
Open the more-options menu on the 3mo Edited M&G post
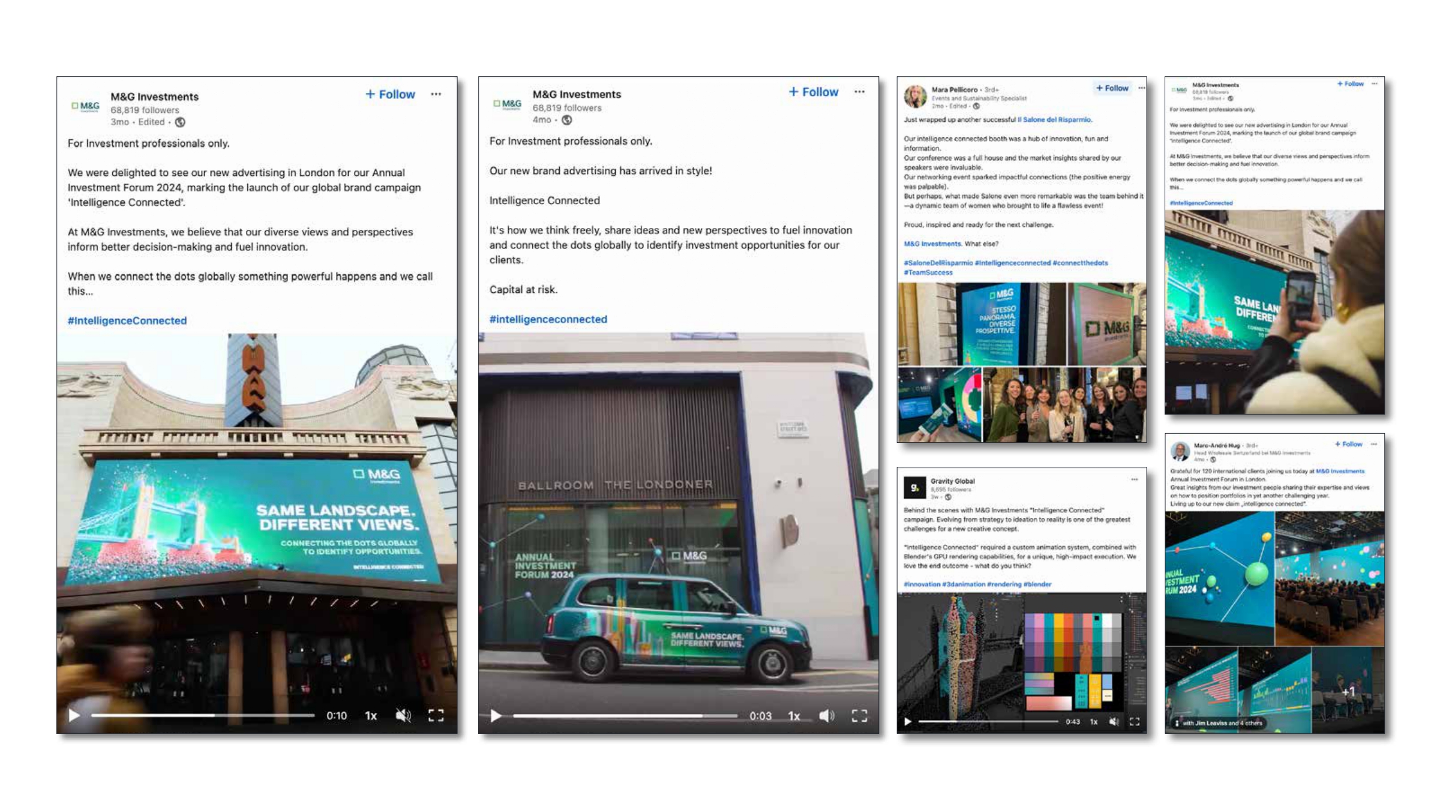(x=436, y=94)
